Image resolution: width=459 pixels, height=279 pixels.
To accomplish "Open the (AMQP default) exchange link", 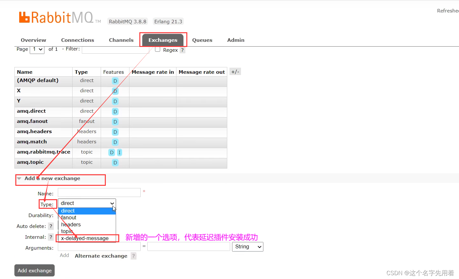I will tap(38, 80).
